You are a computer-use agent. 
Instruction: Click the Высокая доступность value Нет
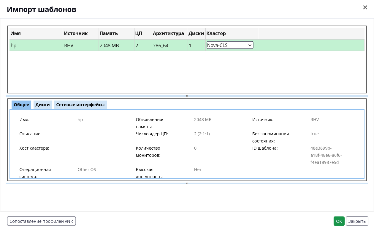[198, 170]
